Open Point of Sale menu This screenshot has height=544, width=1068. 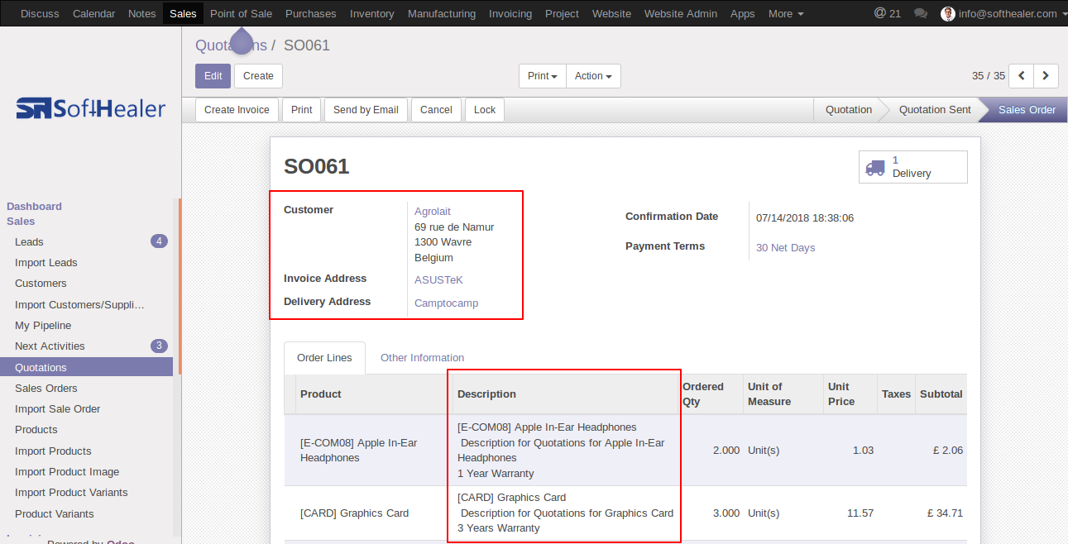click(241, 13)
